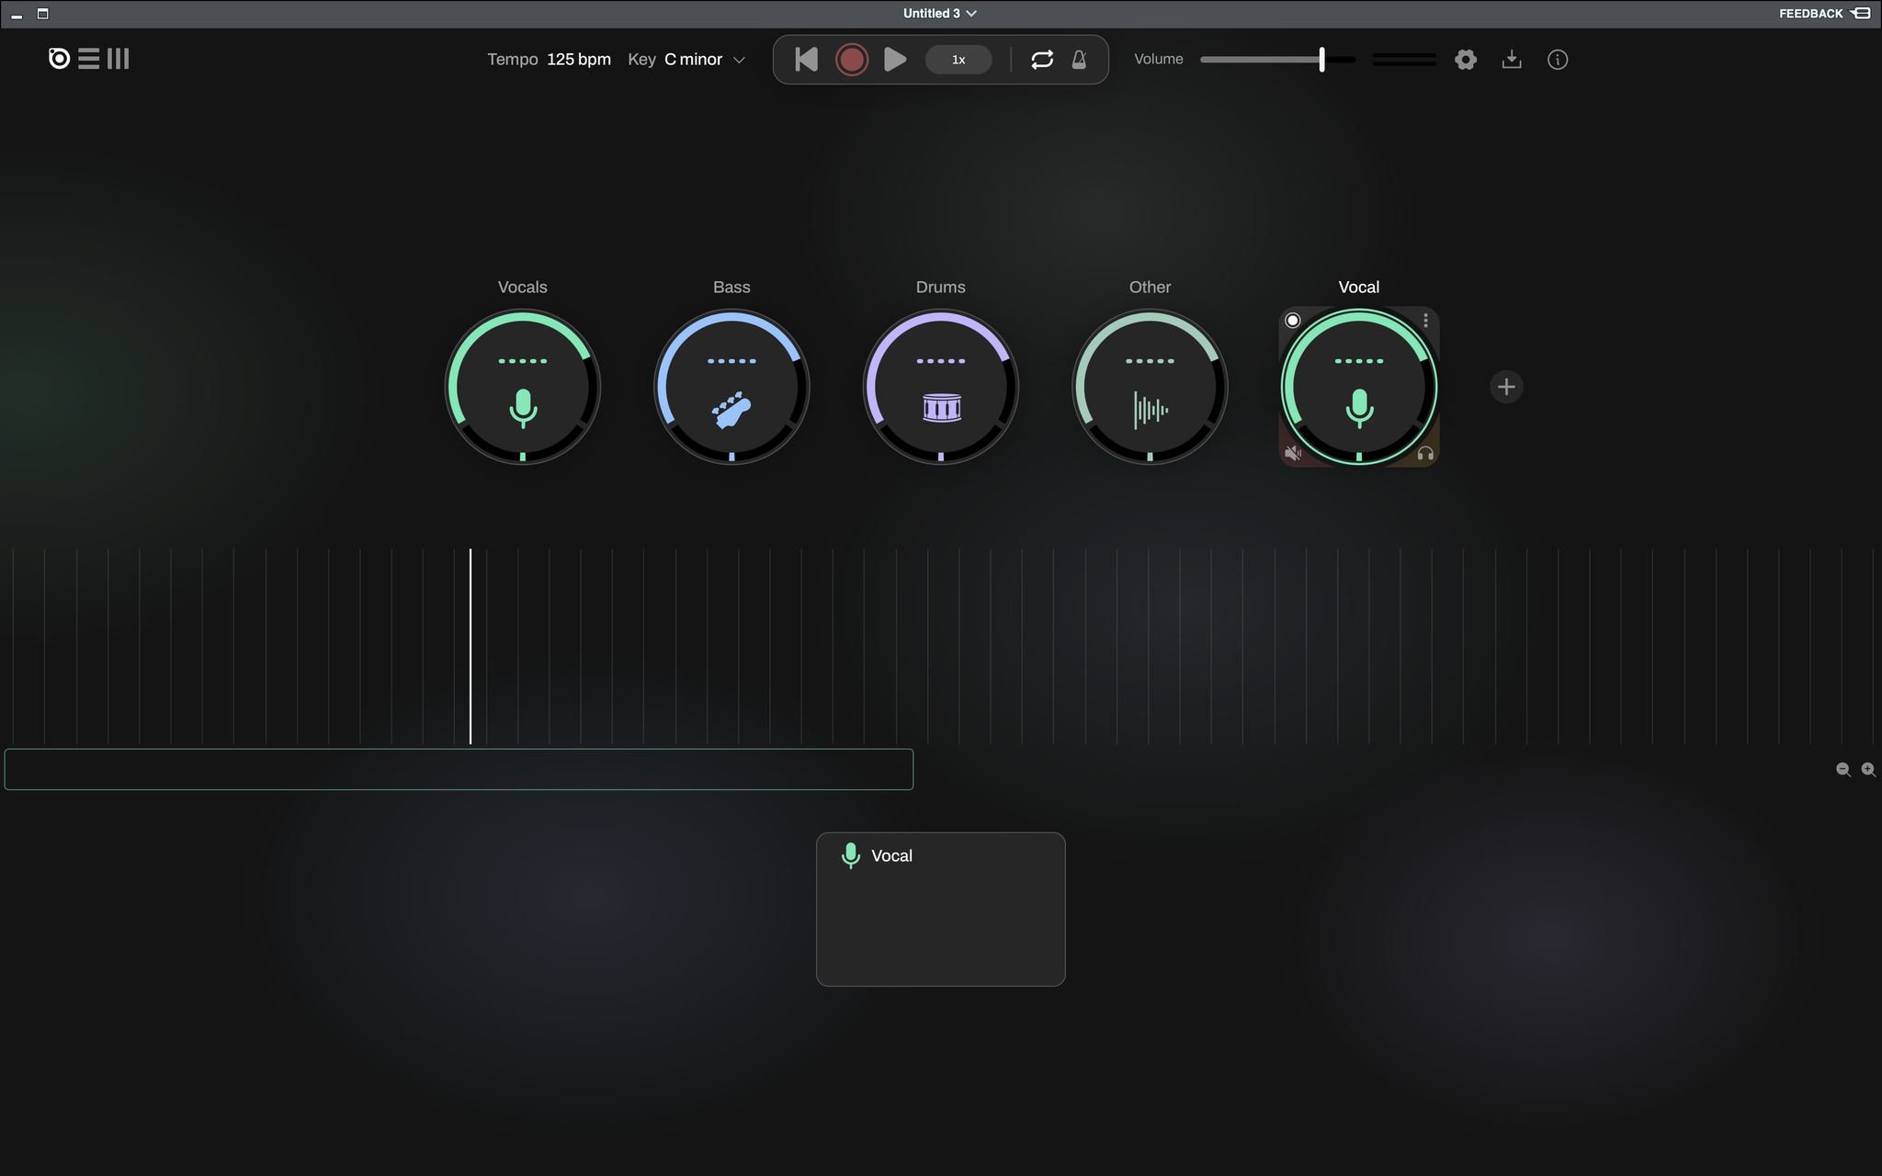This screenshot has width=1882, height=1176.
Task: Click the Vocals stem label
Action: pyautogui.click(x=523, y=288)
